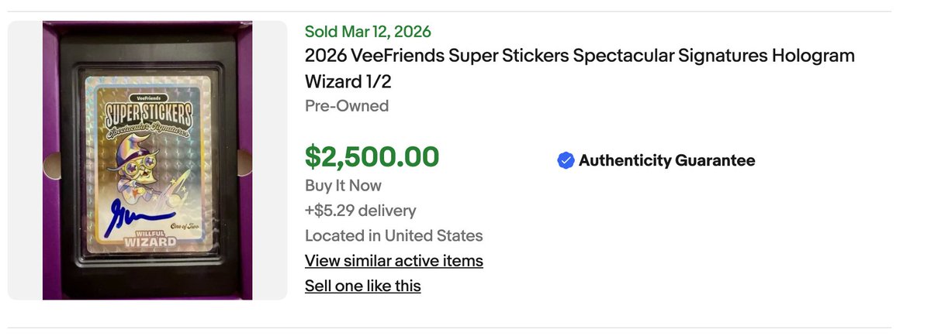Click the +$5.29 delivery text
This screenshot has height=336, width=931.
[360, 211]
